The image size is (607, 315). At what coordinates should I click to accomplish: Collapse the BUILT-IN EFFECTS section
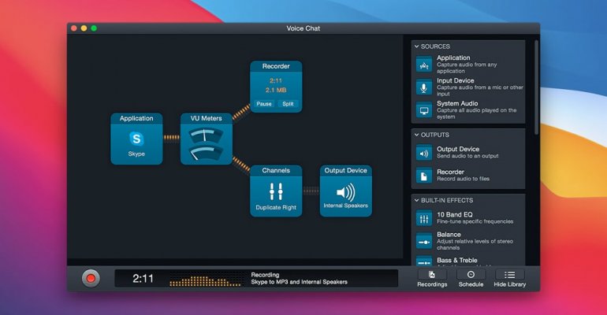pos(416,201)
